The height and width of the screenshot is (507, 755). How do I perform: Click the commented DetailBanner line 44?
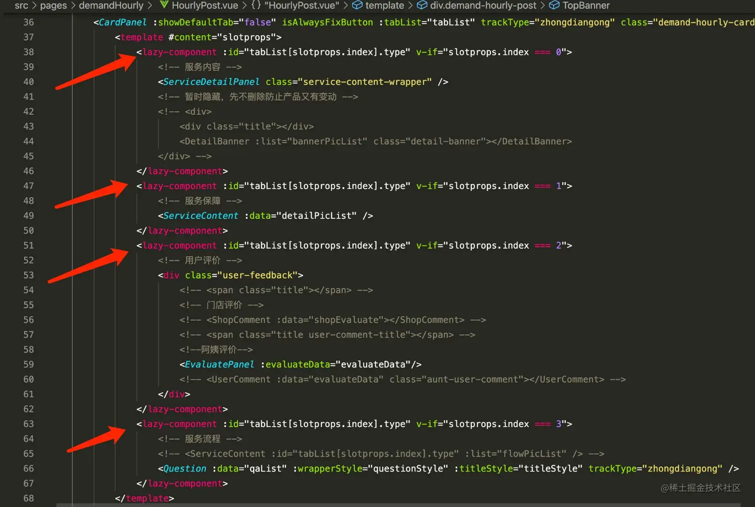376,141
